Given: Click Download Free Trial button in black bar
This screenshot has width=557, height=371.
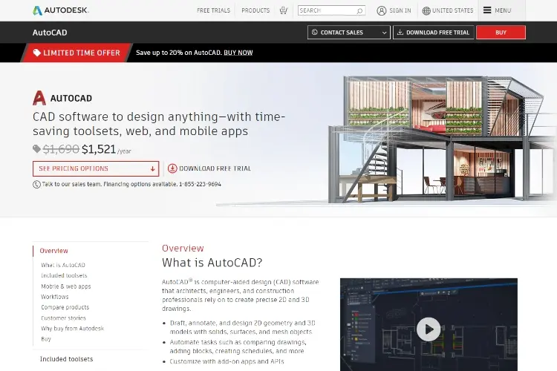Looking at the screenshot, I should [434, 33].
